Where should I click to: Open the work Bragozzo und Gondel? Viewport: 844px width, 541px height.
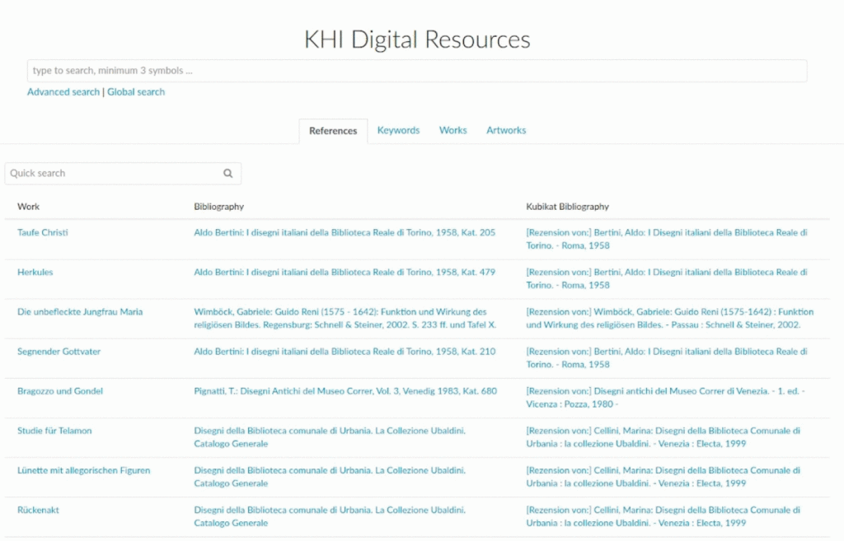pyautogui.click(x=60, y=391)
